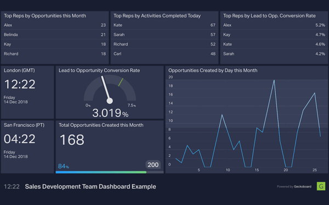329x205 pixels.
Task: Click Kay in the Opportunities this Month list
Action: point(7,44)
